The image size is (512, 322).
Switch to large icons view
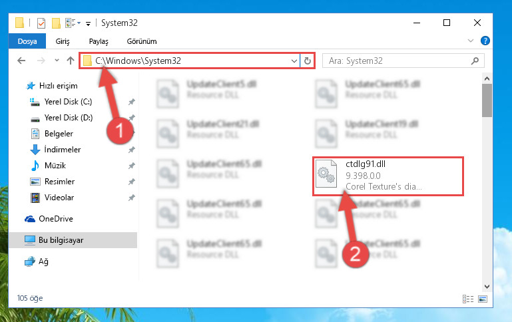pyautogui.click(x=483, y=299)
